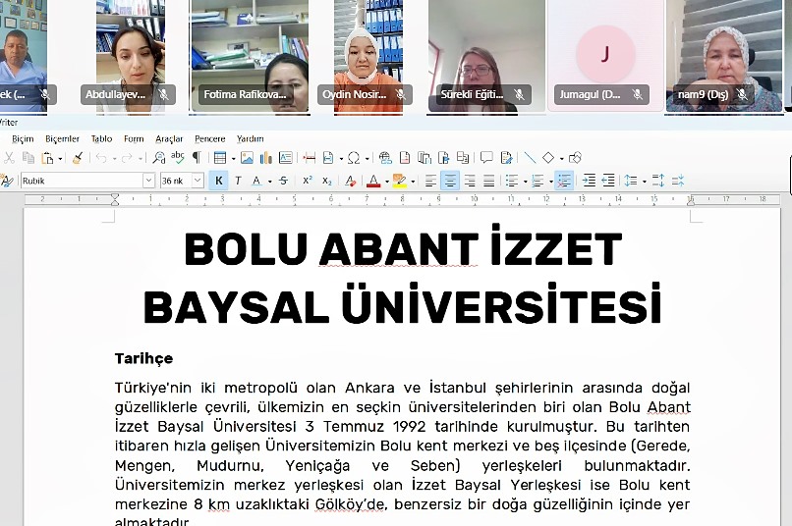The height and width of the screenshot is (526, 792).
Task: Align text right
Action: coord(470,181)
